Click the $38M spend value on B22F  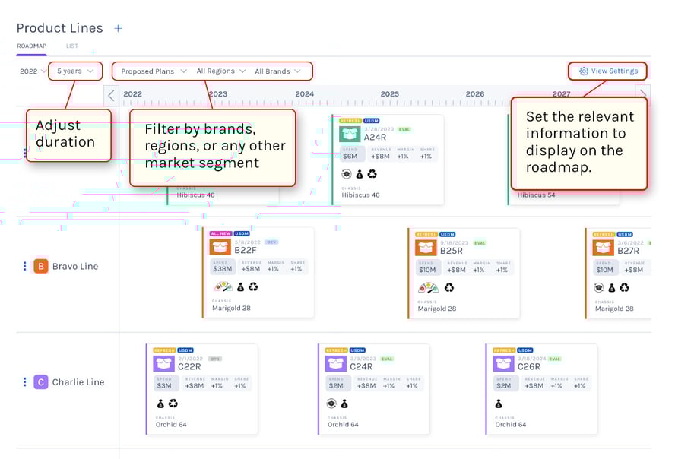click(223, 269)
